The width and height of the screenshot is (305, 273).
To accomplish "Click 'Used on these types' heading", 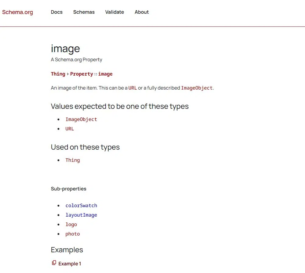I will [85, 147].
